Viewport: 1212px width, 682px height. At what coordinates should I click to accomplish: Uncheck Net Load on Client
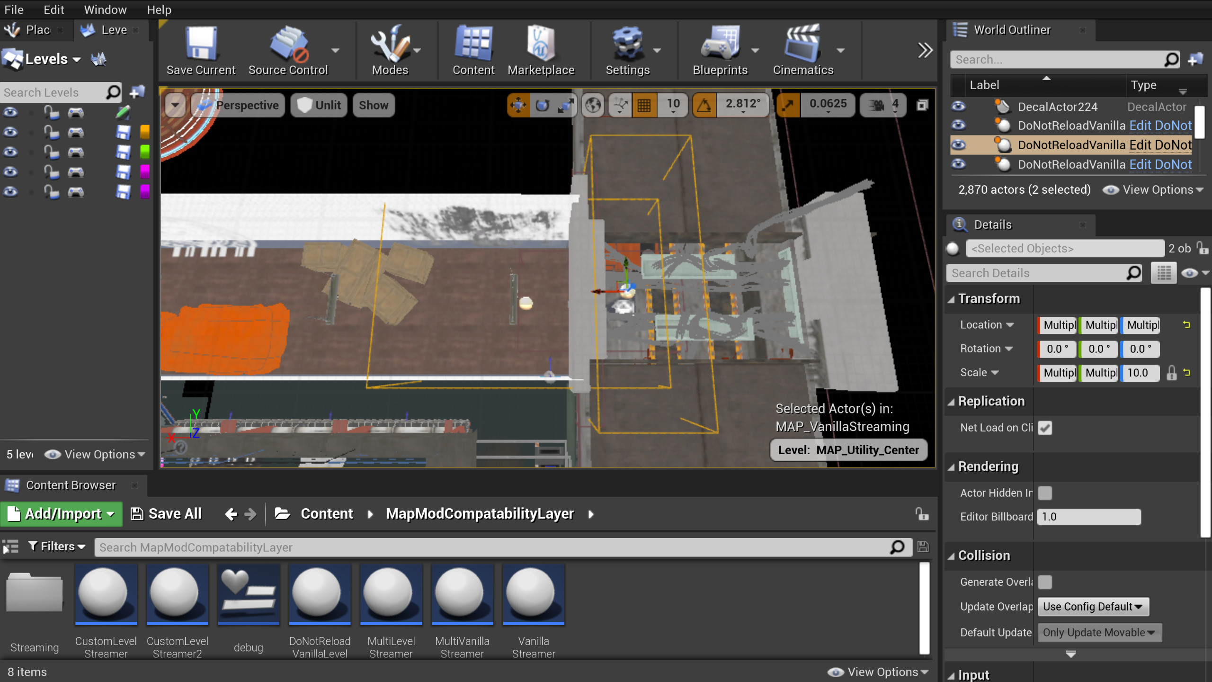tap(1045, 428)
